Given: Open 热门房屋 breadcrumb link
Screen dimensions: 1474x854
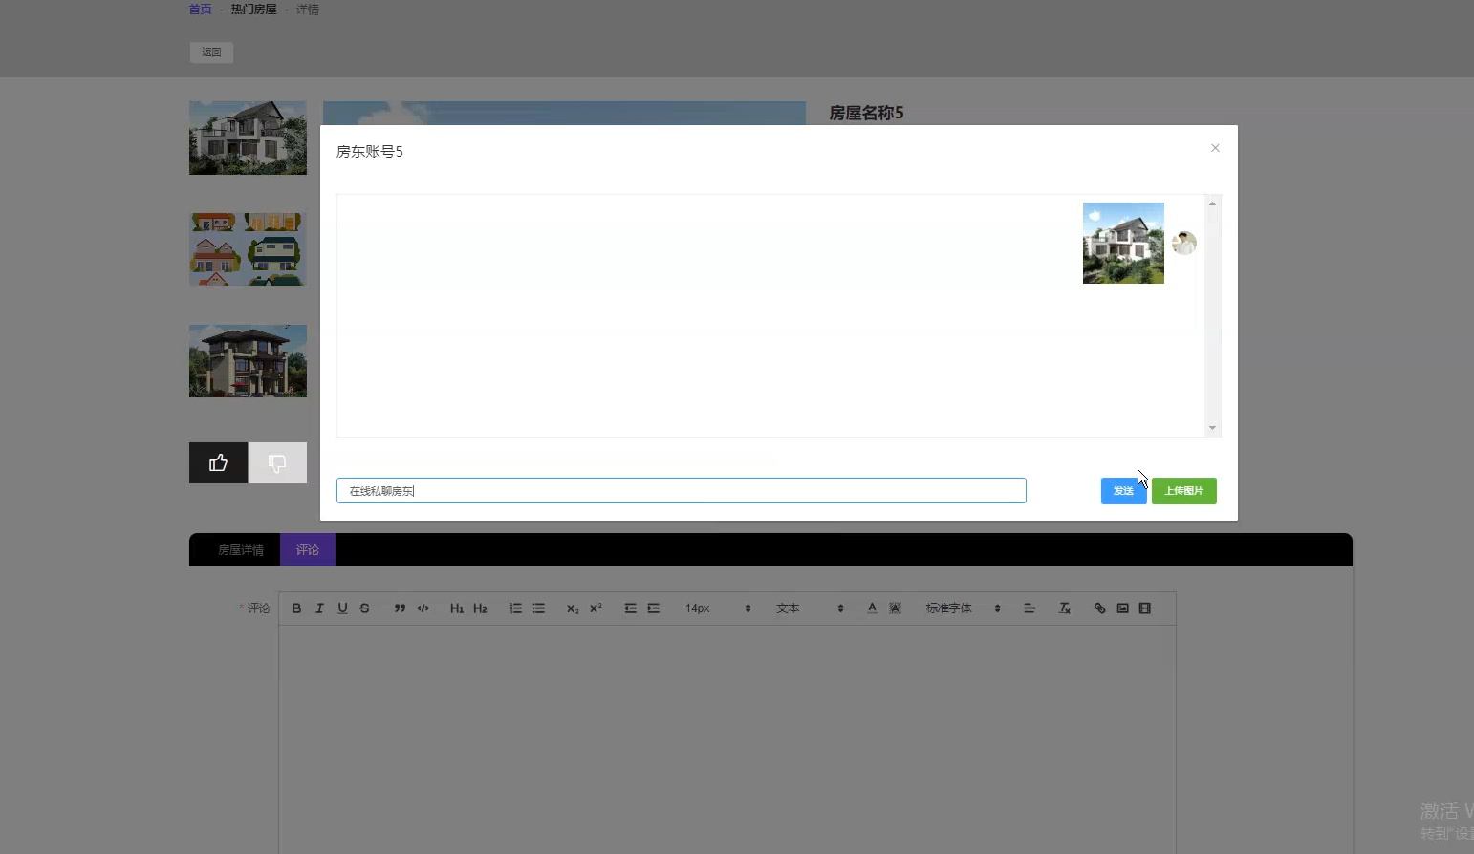Looking at the screenshot, I should coord(253,10).
